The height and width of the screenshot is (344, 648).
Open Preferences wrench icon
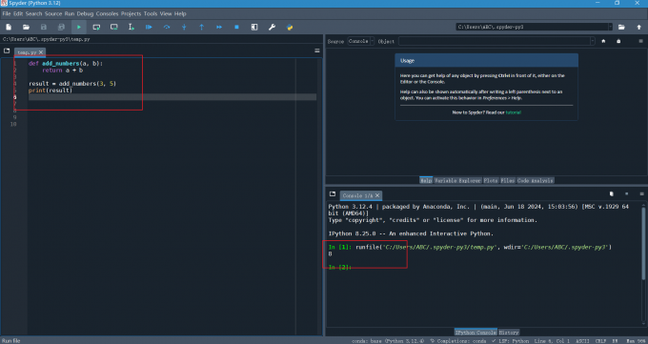272,27
